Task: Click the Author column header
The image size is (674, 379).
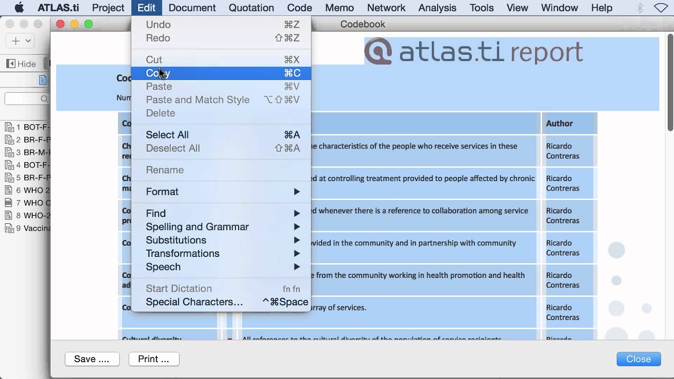Action: point(569,123)
